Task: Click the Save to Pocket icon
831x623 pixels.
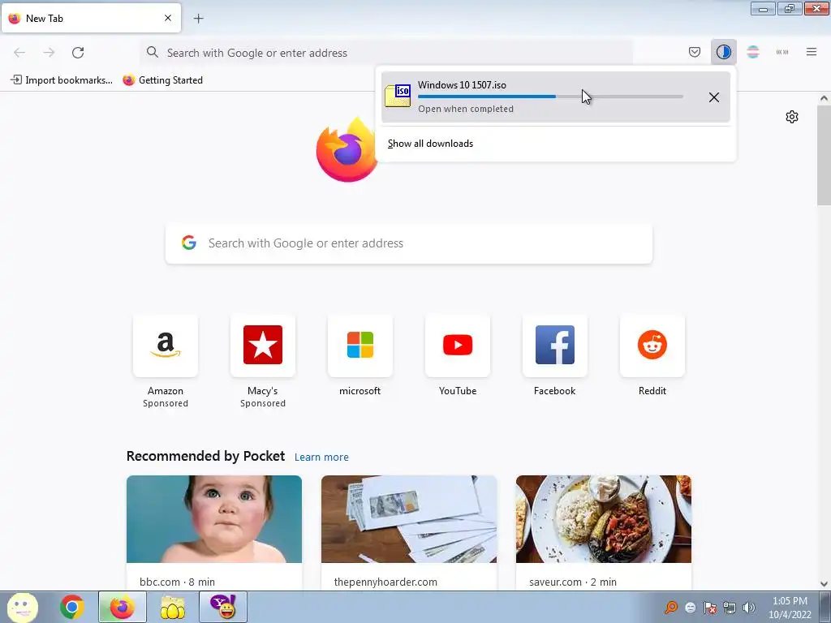Action: pyautogui.click(x=695, y=52)
